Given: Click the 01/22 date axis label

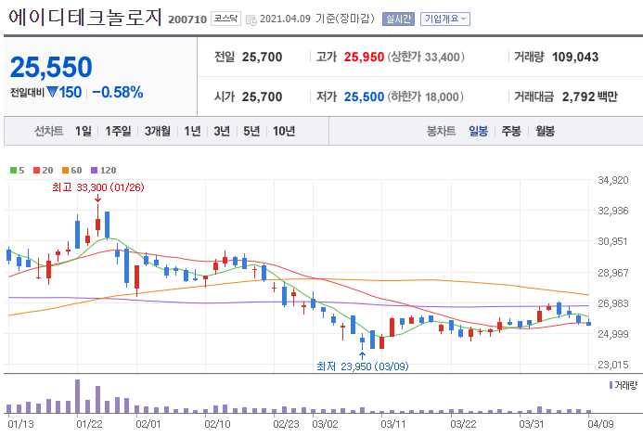Looking at the screenshot, I should click(89, 424).
